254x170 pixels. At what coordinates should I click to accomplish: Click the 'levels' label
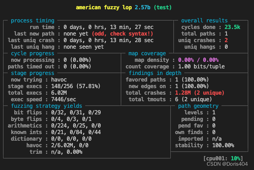coord(194,112)
